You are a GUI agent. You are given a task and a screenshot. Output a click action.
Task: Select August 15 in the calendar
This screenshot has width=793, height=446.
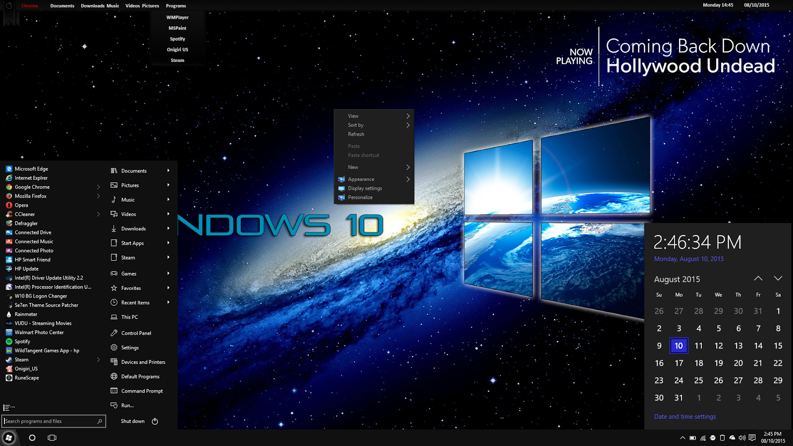click(778, 346)
